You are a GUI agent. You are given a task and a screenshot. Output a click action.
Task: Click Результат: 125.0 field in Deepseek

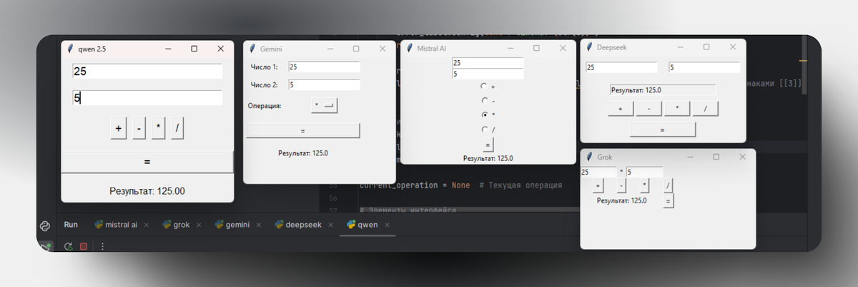(663, 90)
